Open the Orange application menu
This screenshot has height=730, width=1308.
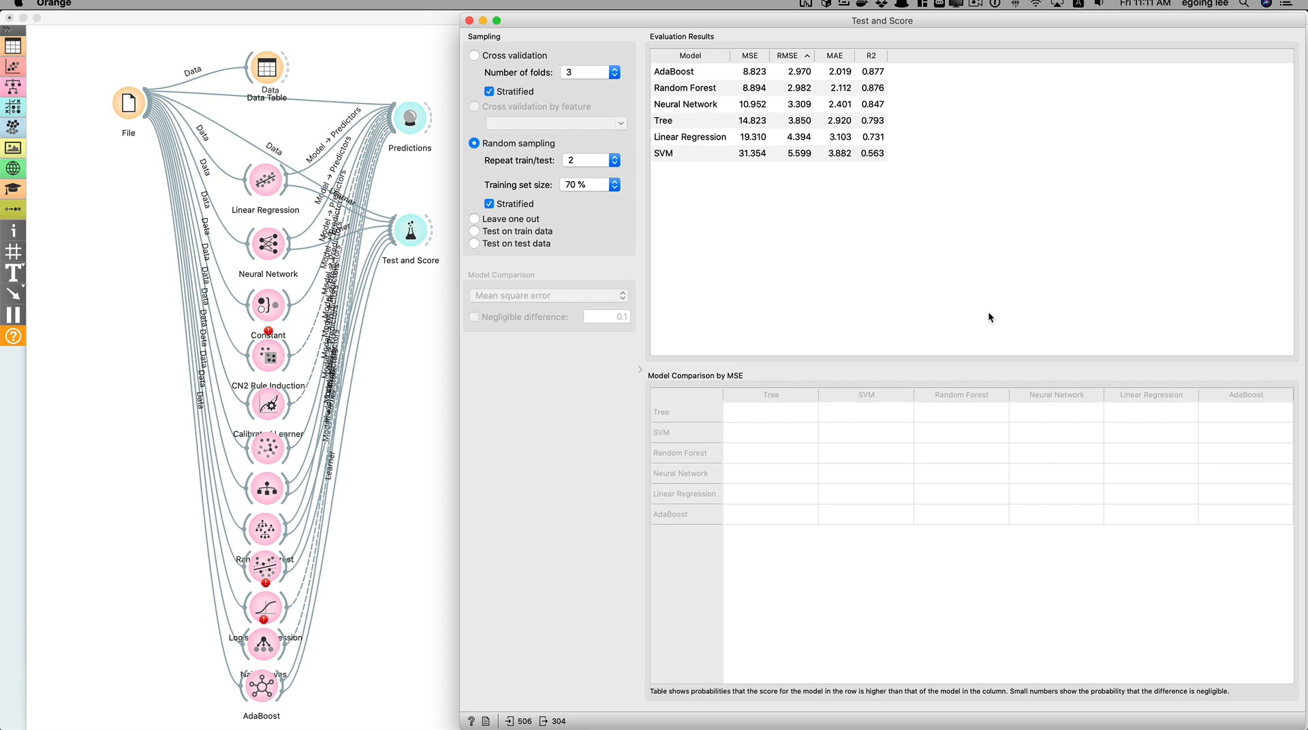pyautogui.click(x=54, y=3)
